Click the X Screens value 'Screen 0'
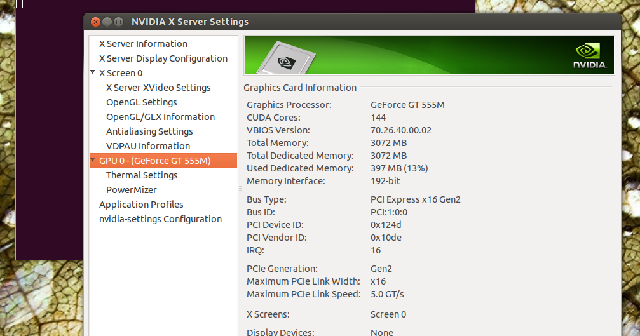 pos(388,314)
